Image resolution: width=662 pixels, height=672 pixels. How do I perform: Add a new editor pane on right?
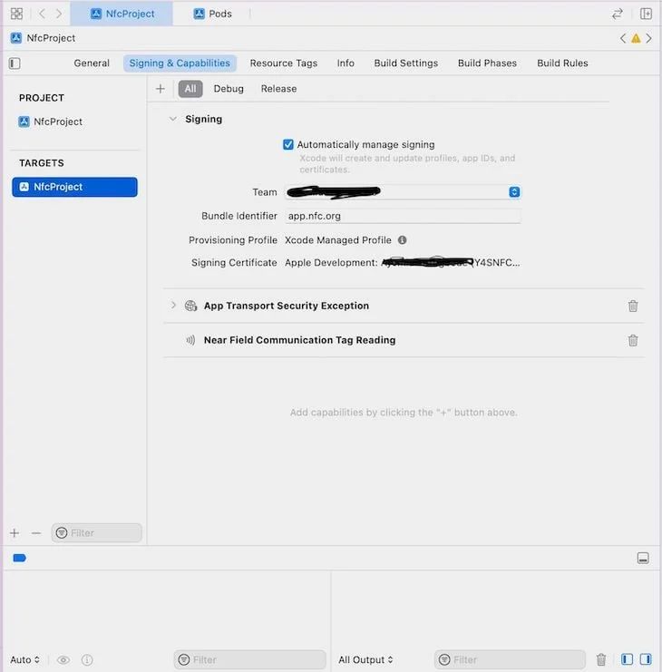pos(646,14)
